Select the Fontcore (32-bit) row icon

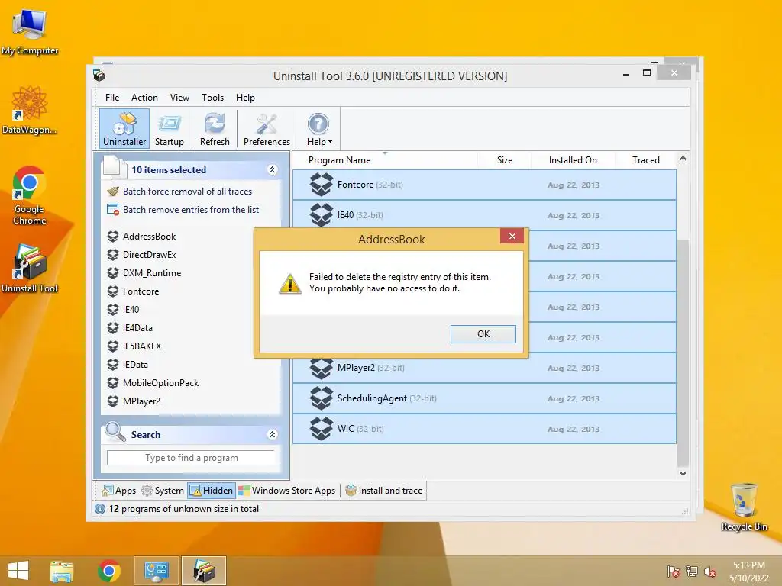322,185
